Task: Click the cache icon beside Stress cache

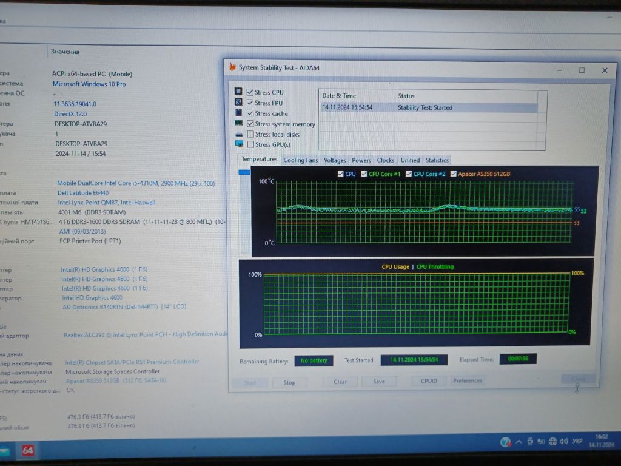Action: (238, 112)
